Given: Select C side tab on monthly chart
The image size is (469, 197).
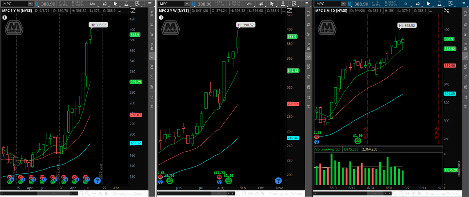Looking at the screenshot, I should click(152, 56).
